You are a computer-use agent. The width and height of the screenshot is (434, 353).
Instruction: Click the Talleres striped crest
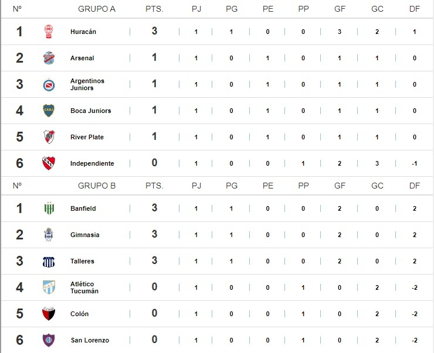[x=49, y=261]
